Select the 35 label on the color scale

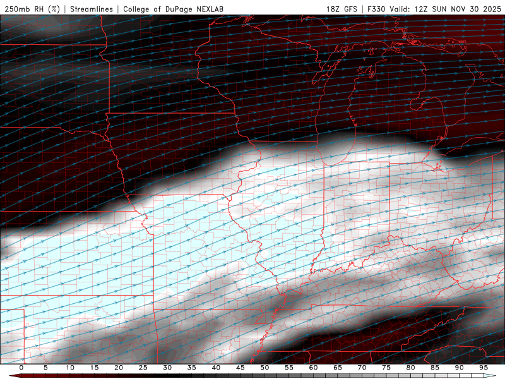pos(192,368)
